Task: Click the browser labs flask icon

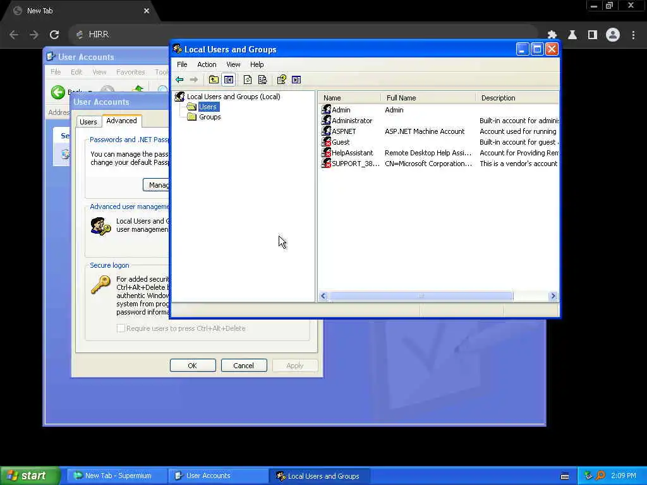Action: coord(572,35)
